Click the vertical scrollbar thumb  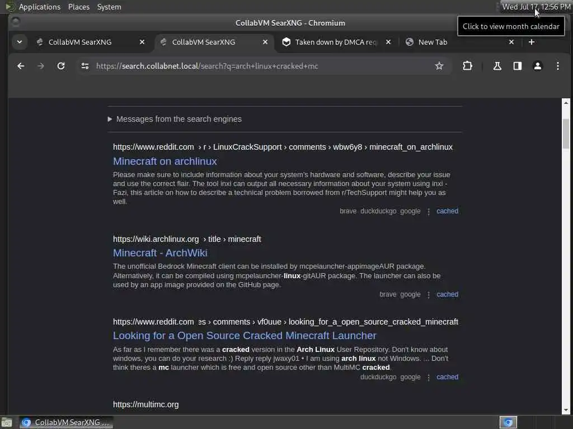(x=566, y=134)
